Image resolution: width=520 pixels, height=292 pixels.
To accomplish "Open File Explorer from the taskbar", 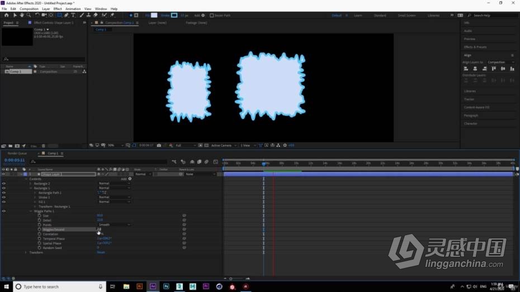I will 126,286.
